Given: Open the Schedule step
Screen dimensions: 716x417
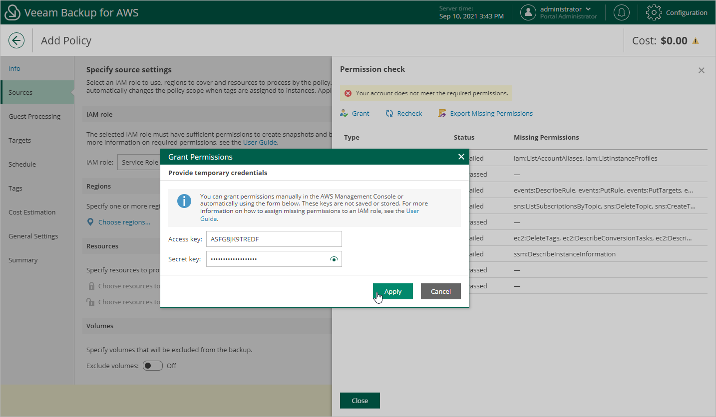Looking at the screenshot, I should pyautogui.click(x=22, y=164).
